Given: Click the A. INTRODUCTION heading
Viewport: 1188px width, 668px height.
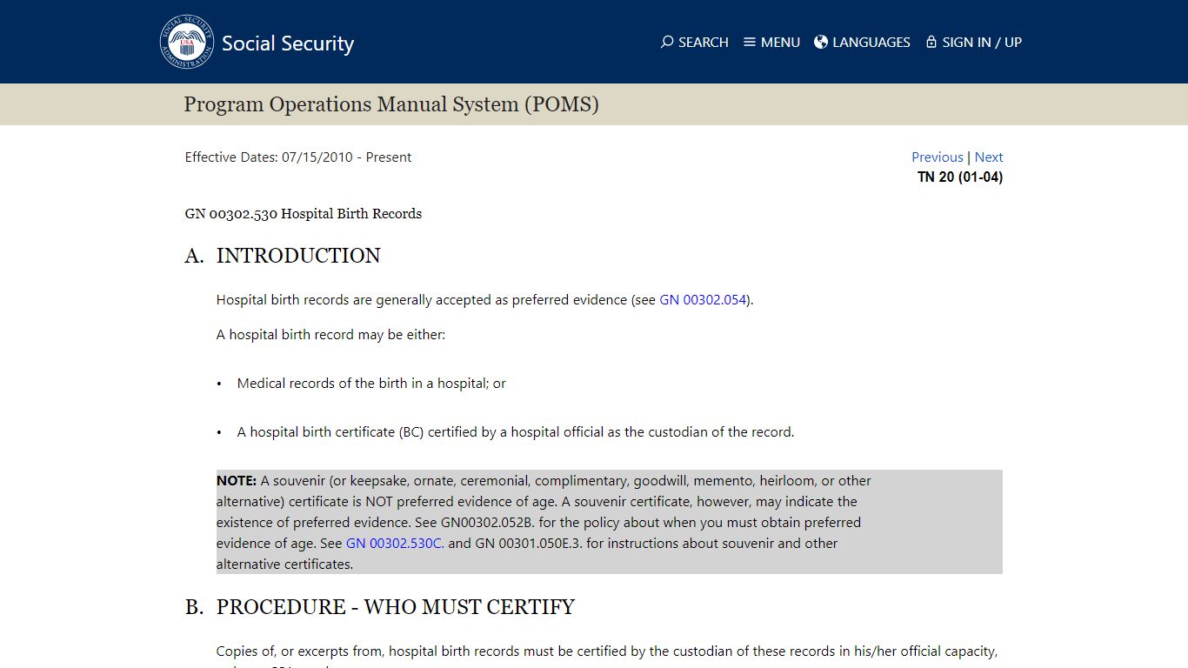Looking at the screenshot, I should coord(283,256).
